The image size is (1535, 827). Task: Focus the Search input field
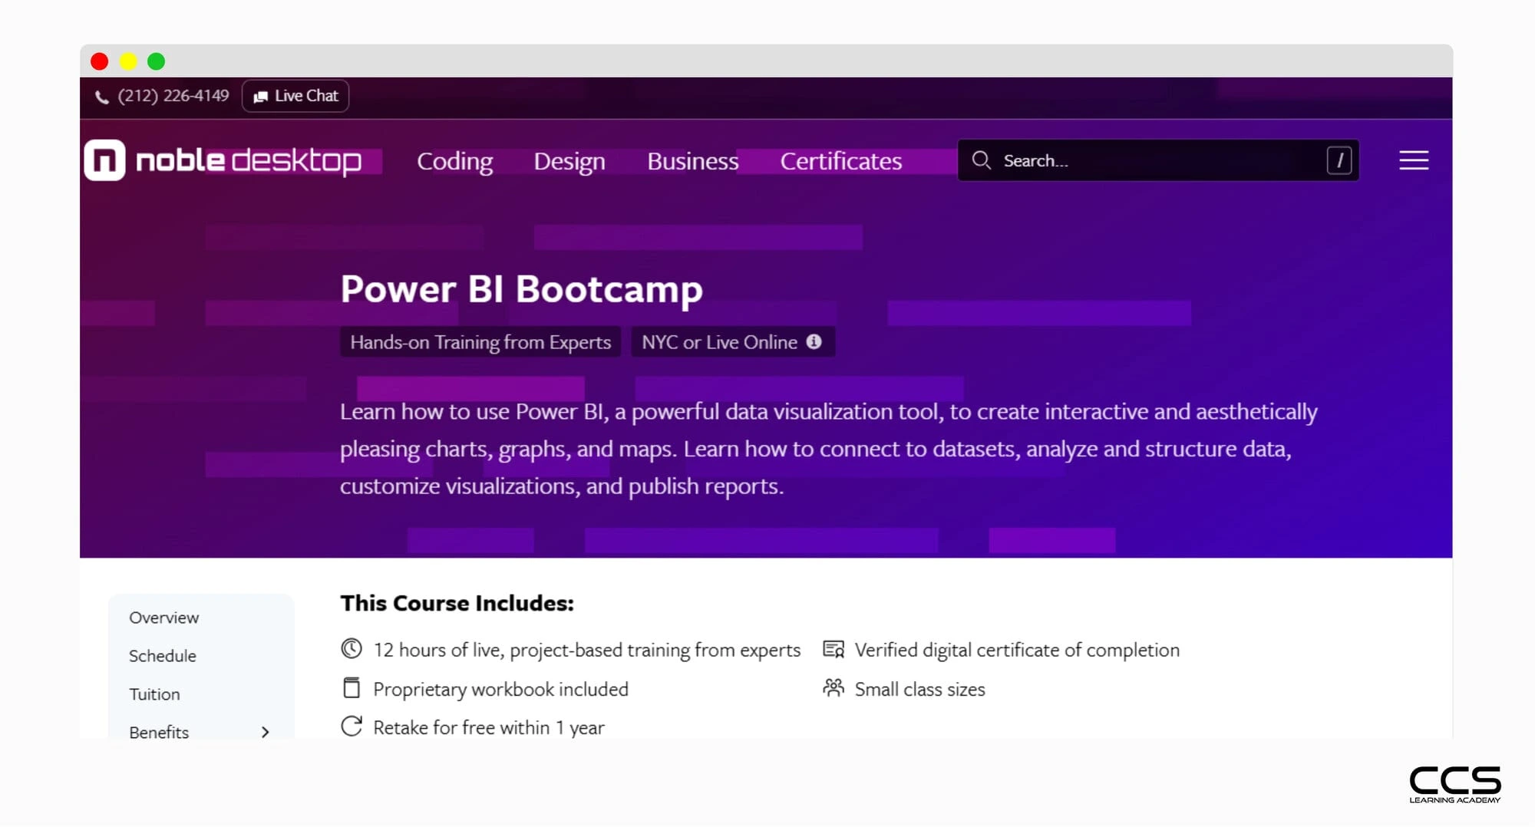click(1158, 160)
